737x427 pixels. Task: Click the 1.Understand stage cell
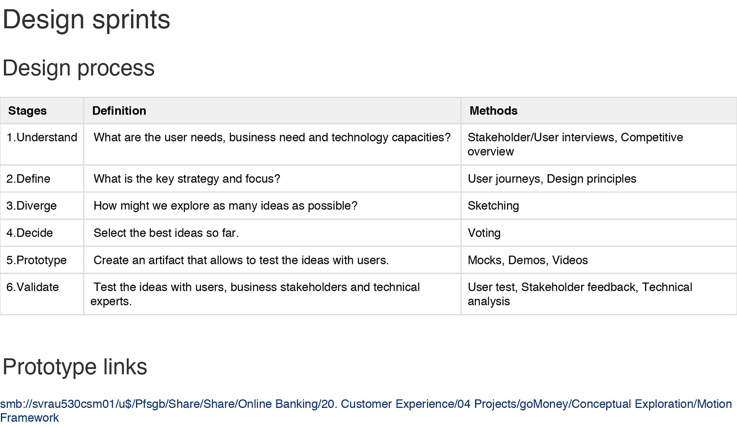point(42,144)
